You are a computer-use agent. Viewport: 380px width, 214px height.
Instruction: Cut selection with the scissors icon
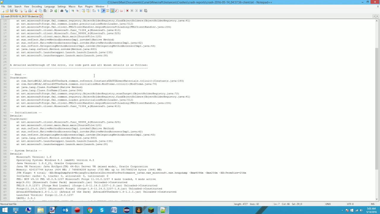click(x=36, y=11)
